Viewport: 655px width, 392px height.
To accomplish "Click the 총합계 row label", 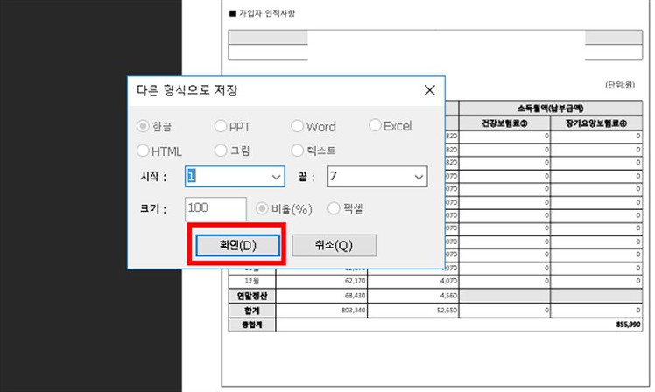I will coord(252,325).
